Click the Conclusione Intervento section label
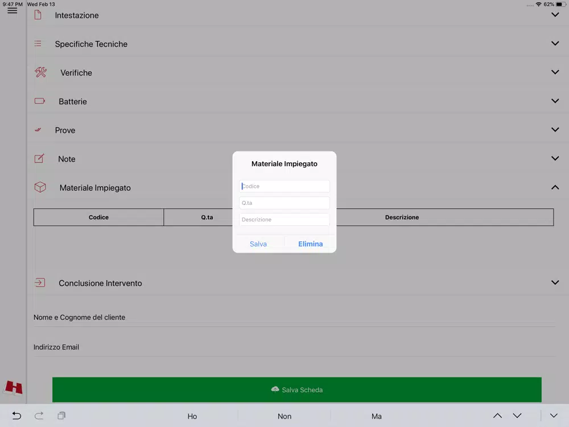This screenshot has width=569, height=427. [x=100, y=283]
